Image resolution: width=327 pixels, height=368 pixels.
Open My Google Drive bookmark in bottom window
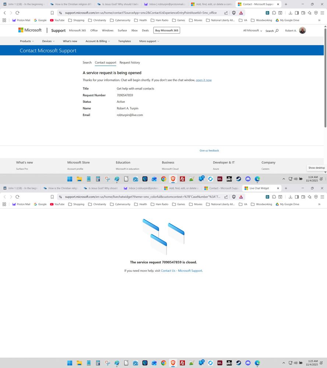click(287, 204)
